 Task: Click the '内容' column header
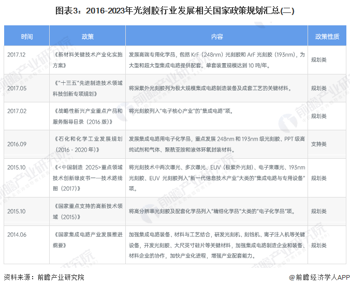point(217,37)
